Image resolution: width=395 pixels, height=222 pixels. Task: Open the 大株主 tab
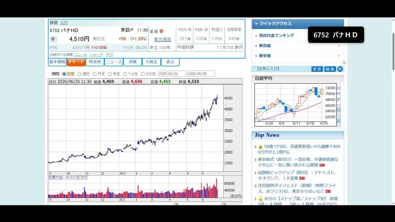[x=151, y=62]
